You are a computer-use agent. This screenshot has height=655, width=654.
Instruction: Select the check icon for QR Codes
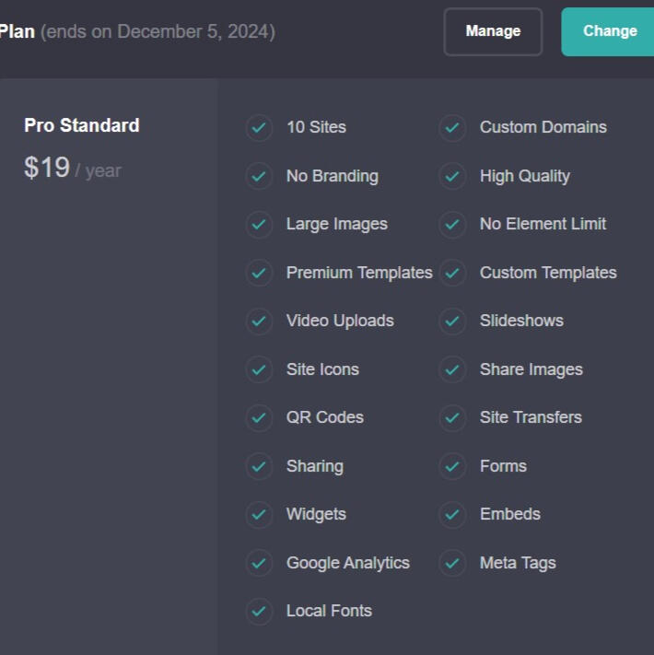coord(259,417)
